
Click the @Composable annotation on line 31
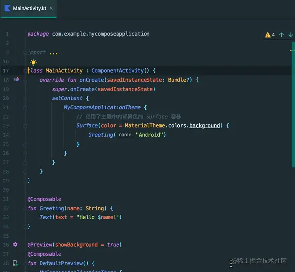[44, 199]
